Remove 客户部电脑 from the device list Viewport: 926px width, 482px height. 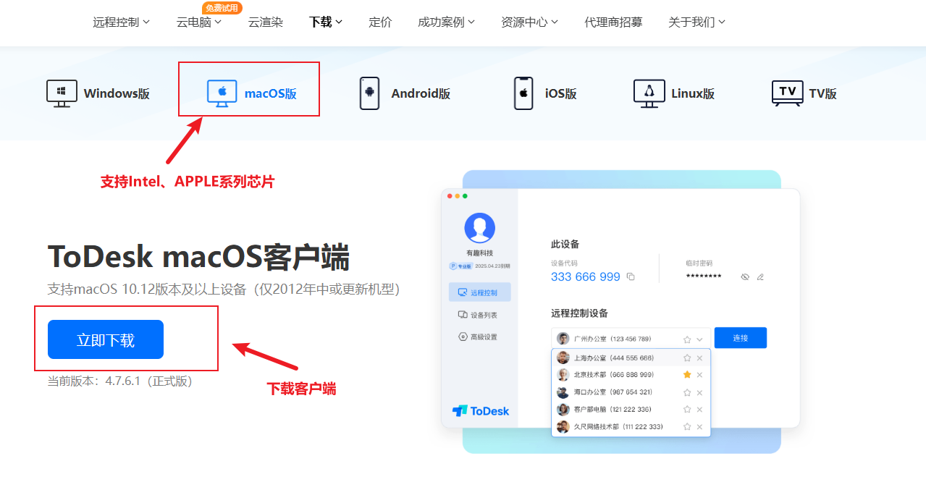pyautogui.click(x=699, y=410)
